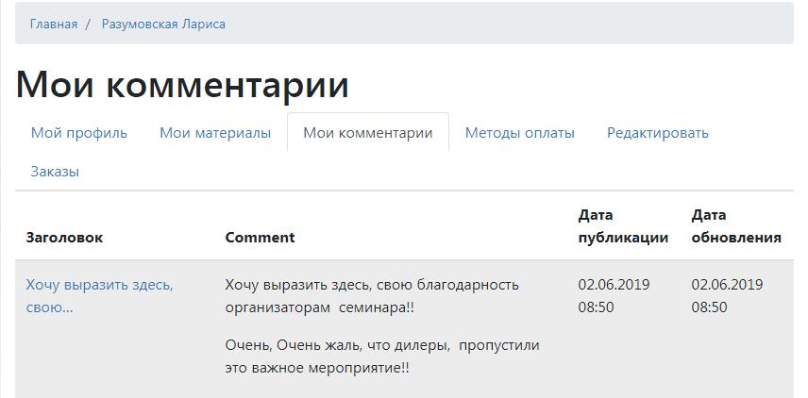The image size is (808, 398).
Task: Click the comment paragraph starting Очень, Очень жаль
Action: (382, 357)
